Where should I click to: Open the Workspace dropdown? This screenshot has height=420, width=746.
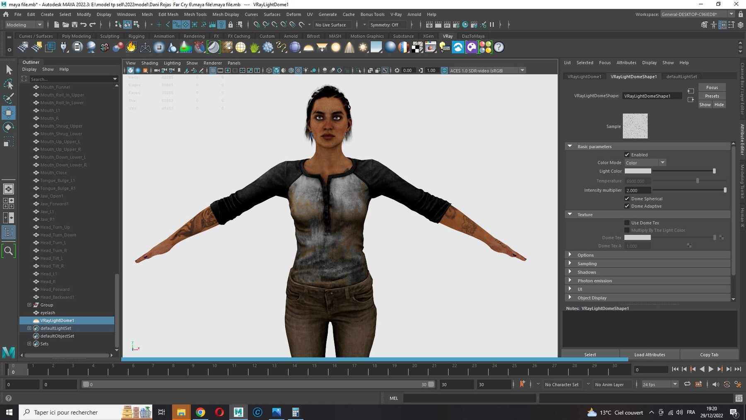point(697,14)
